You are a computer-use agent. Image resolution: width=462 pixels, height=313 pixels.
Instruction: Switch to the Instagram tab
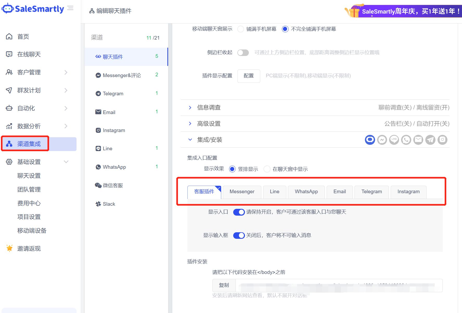point(409,192)
